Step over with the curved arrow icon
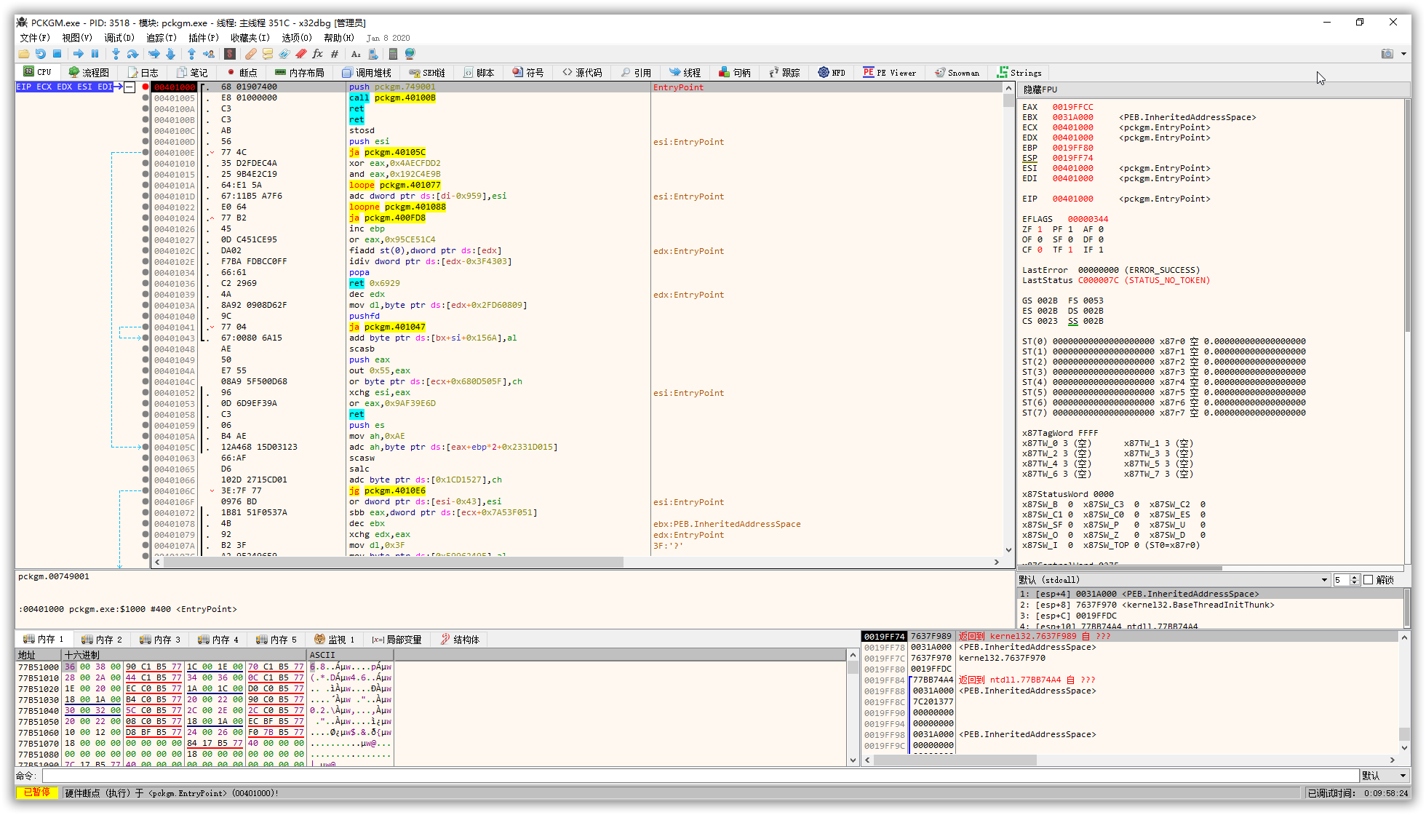The height and width of the screenshot is (815, 1426). [132, 54]
